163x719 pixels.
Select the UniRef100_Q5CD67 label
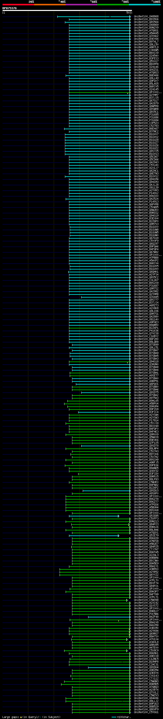coord(146,157)
